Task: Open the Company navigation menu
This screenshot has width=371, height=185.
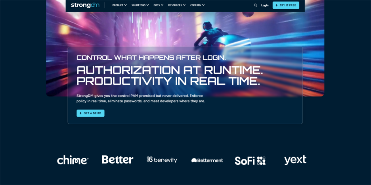Action: pyautogui.click(x=197, y=5)
